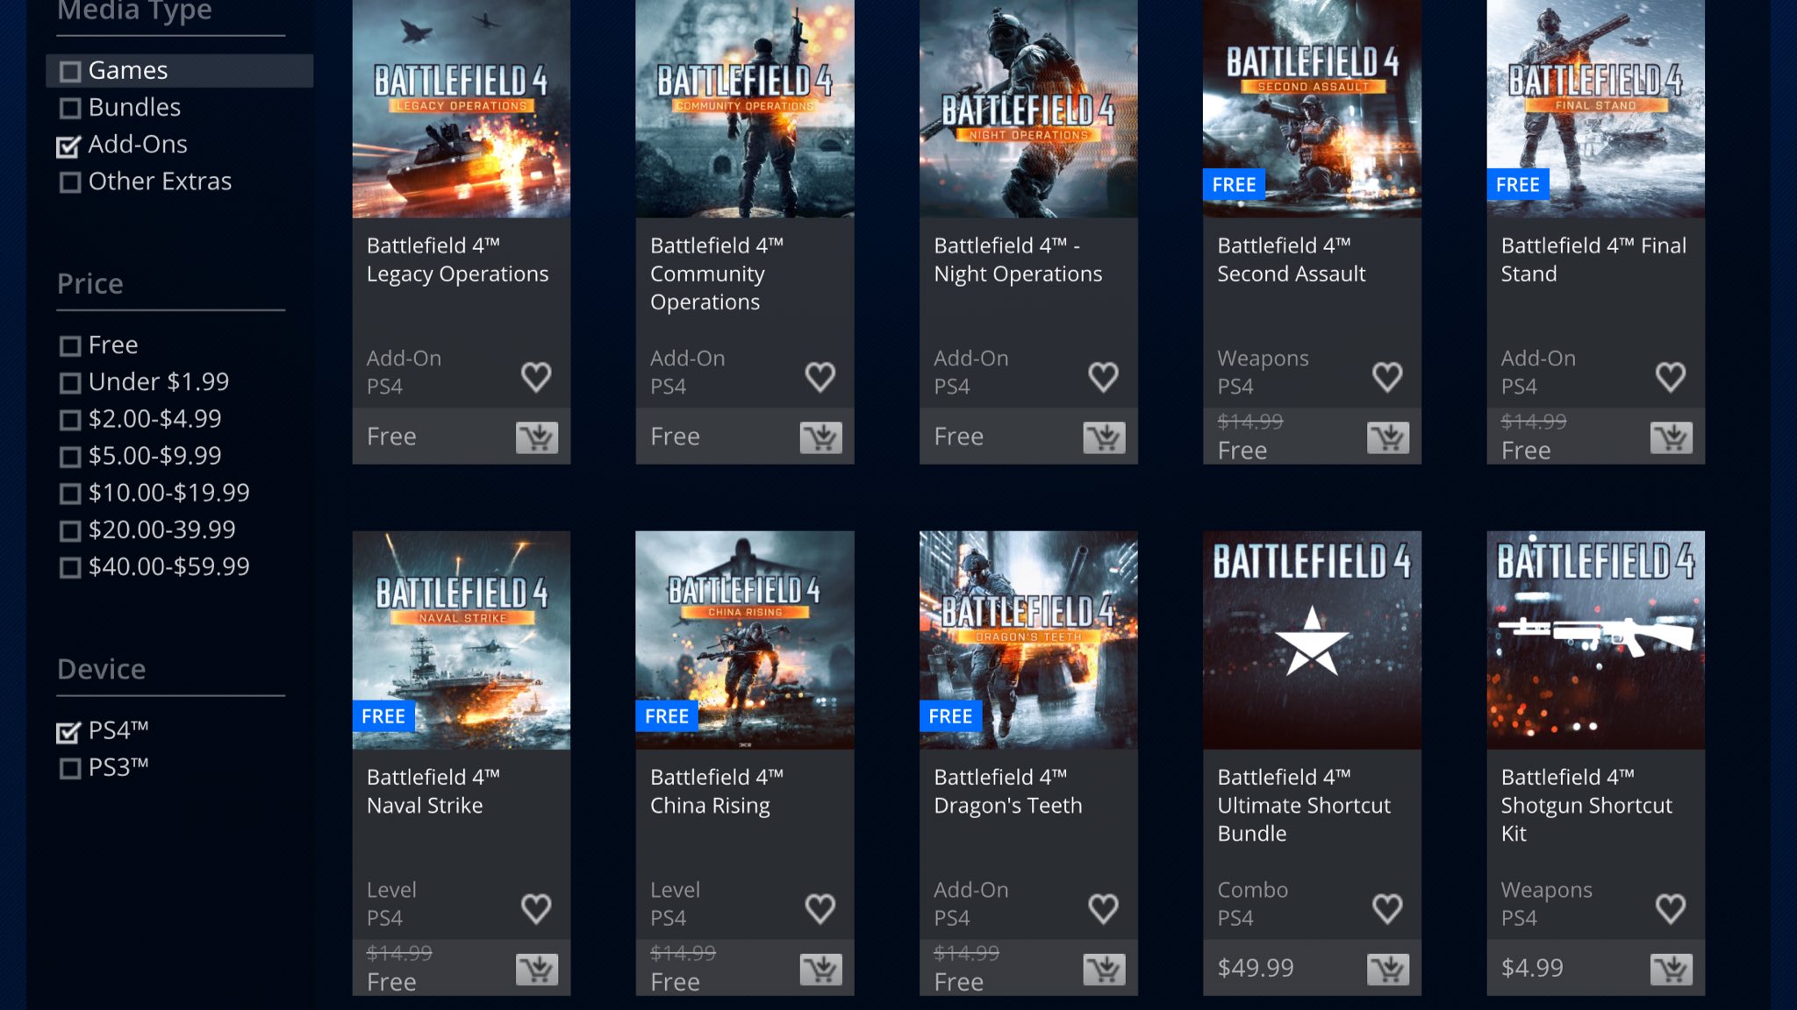1797x1010 pixels.
Task: Open the Night Operations title link
Action: (1018, 260)
